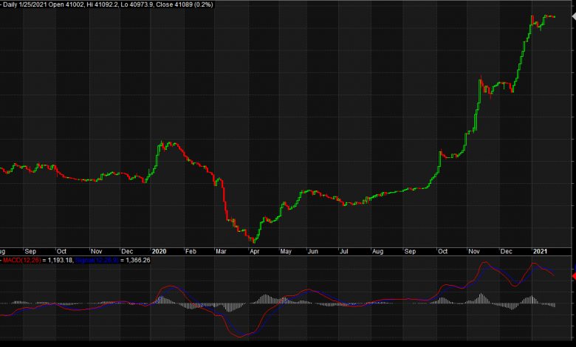Click the Hi 41092.2 value
Screen dimensions: 576x347
pos(103,4)
